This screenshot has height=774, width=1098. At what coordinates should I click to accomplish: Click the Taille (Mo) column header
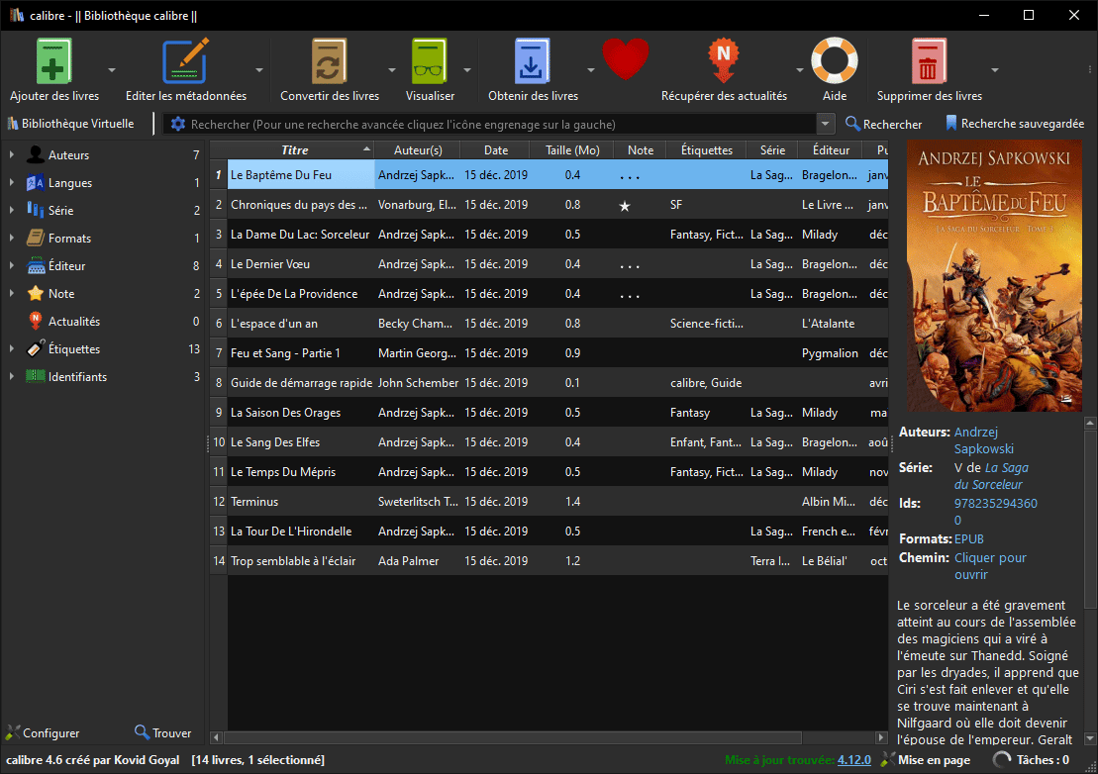[572, 150]
